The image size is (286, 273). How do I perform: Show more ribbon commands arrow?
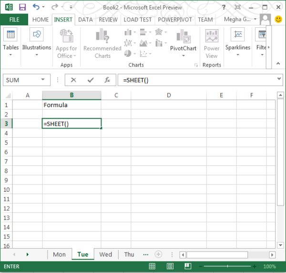pos(269,47)
